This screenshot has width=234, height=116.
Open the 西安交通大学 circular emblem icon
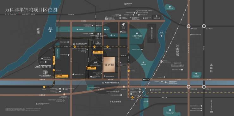pos(45,72)
